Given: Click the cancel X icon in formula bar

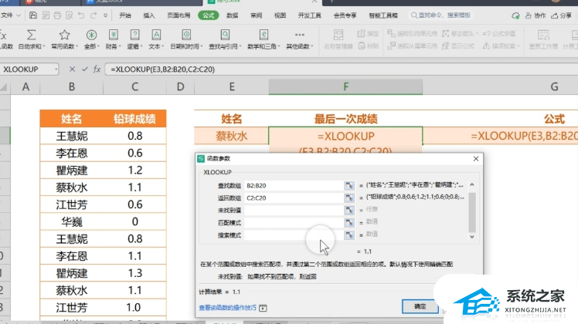Looking at the screenshot, I should click(x=73, y=69).
